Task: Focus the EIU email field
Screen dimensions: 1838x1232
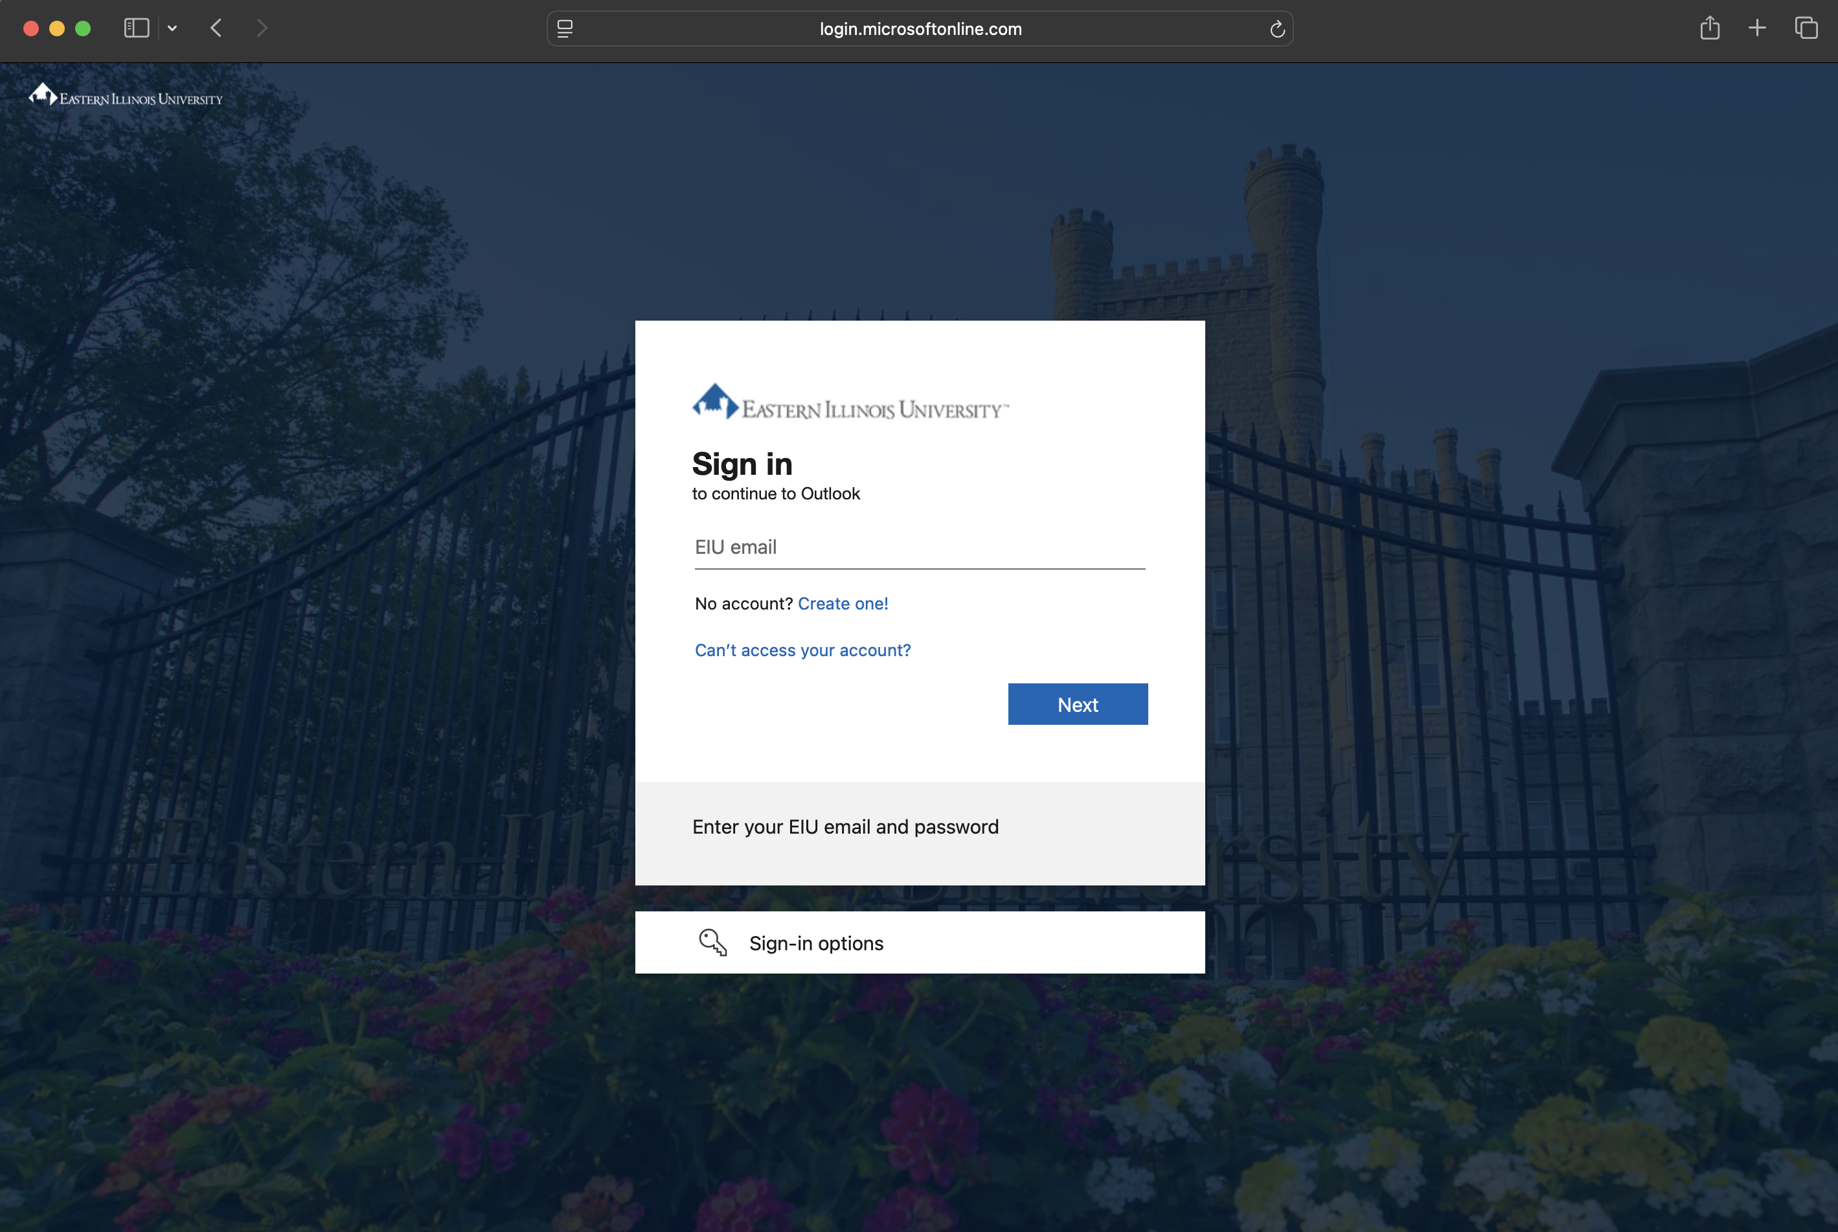Action: coord(919,547)
